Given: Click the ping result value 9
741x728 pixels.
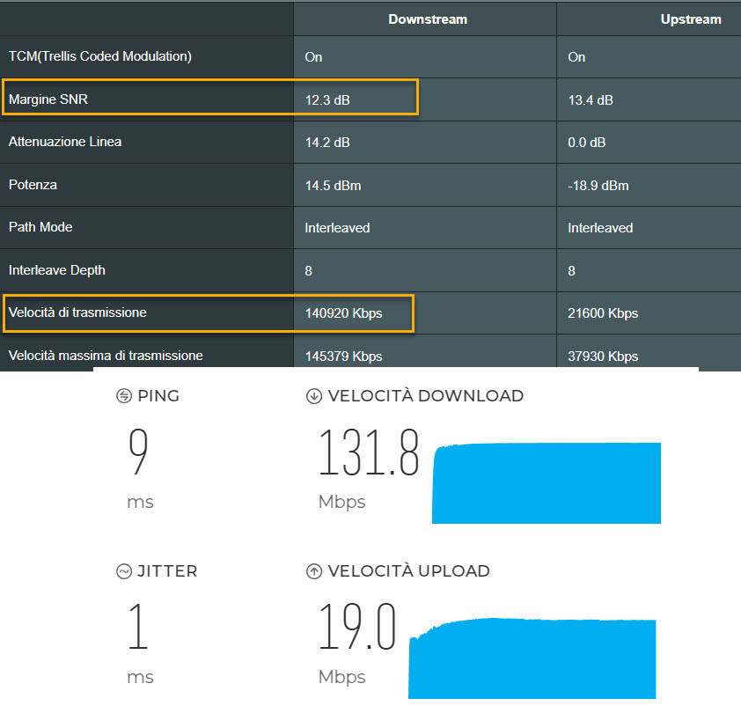Looking at the screenshot, I should [x=138, y=452].
